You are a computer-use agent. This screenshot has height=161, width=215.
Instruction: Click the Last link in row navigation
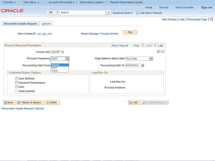click(161, 46)
